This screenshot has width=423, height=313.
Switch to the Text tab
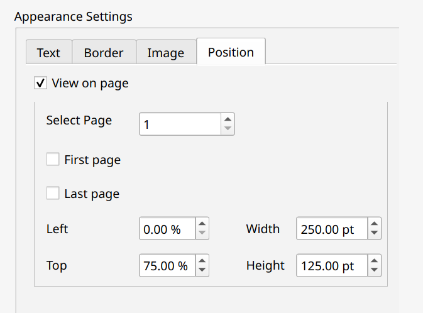49,52
